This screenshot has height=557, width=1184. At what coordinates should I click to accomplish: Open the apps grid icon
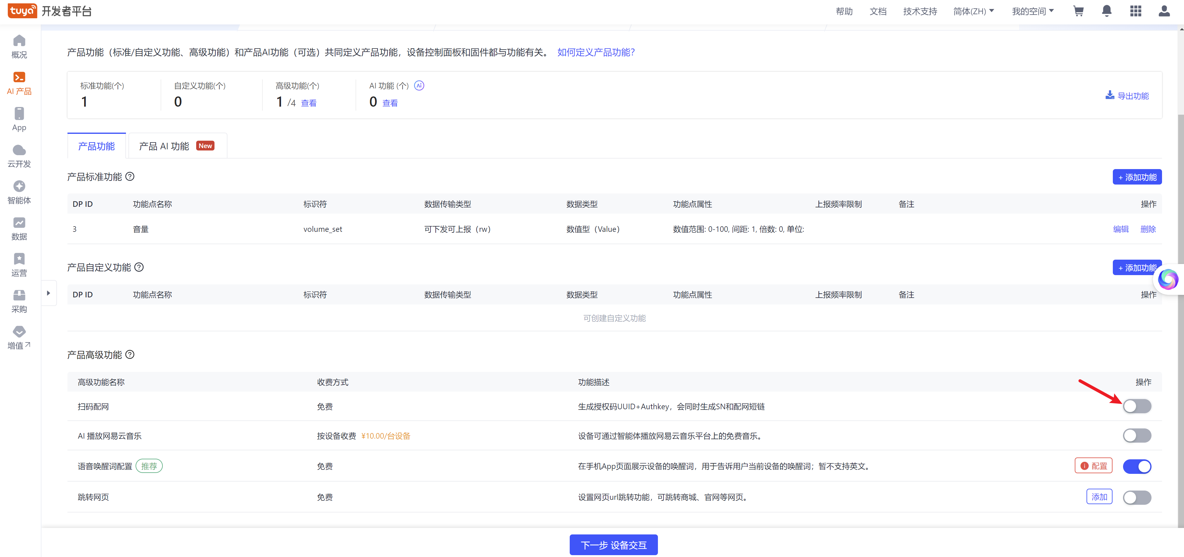pos(1136,11)
